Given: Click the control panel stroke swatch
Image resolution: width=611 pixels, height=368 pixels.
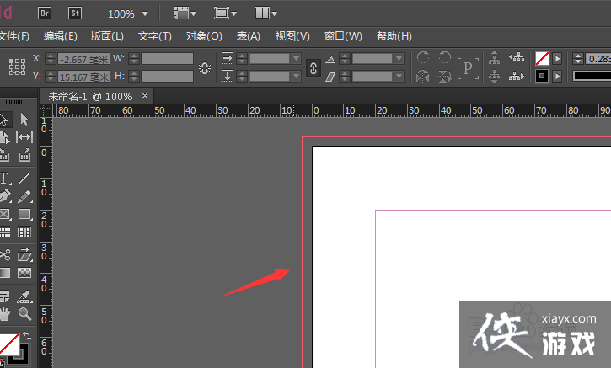Looking at the screenshot, I should tap(542, 76).
